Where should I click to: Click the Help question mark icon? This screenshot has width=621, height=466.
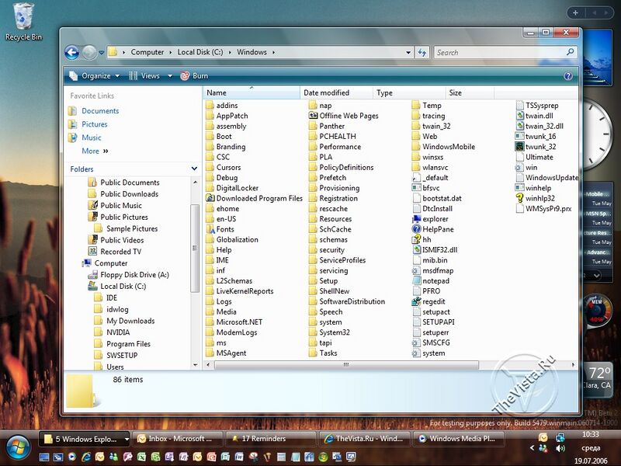[x=568, y=76]
